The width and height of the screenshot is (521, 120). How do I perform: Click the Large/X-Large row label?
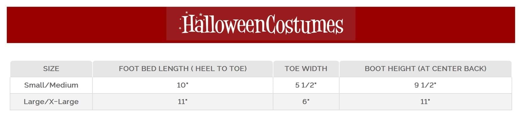pyautogui.click(x=51, y=102)
